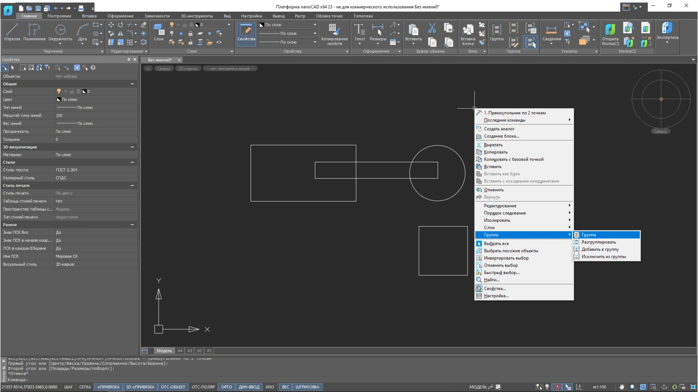Click Выбрать все in context menu
The height and width of the screenshot is (392, 698).
pyautogui.click(x=496, y=244)
